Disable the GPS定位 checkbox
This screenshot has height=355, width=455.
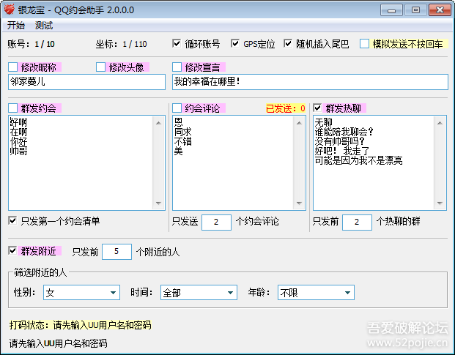tap(235, 44)
